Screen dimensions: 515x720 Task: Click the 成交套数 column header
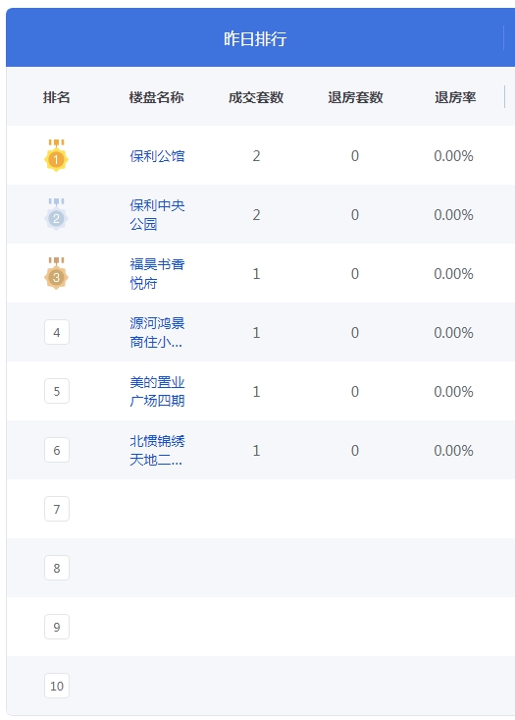(256, 97)
